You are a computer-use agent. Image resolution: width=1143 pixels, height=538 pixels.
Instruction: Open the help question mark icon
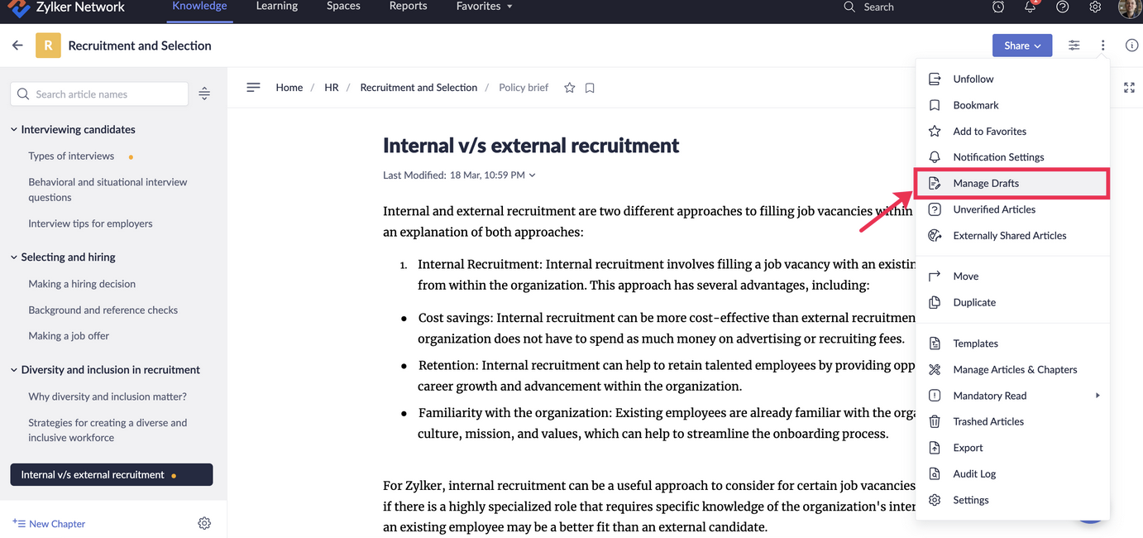(x=1063, y=7)
